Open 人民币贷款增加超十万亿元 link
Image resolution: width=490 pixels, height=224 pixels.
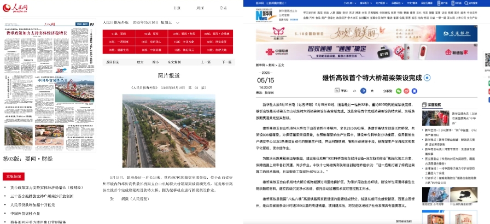(32, 205)
